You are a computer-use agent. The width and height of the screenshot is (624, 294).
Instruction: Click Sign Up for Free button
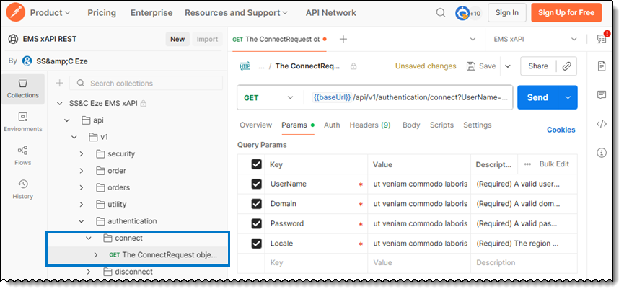click(x=566, y=13)
